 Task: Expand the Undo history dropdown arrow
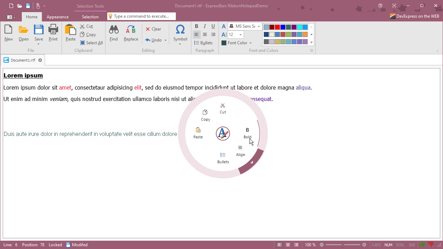coord(165,40)
